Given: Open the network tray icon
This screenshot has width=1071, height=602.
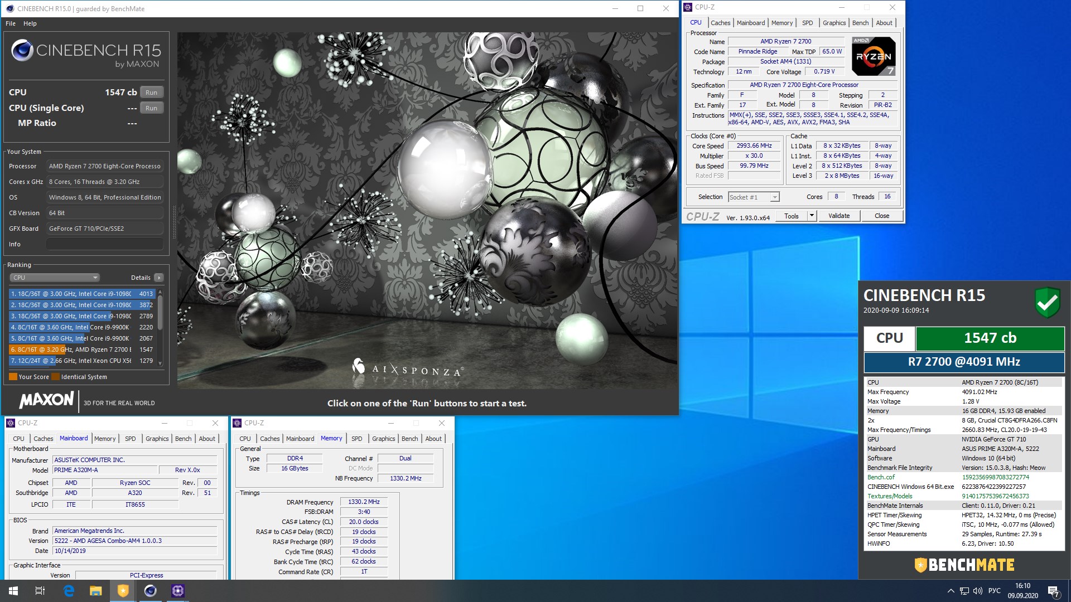Looking at the screenshot, I should tap(964, 591).
